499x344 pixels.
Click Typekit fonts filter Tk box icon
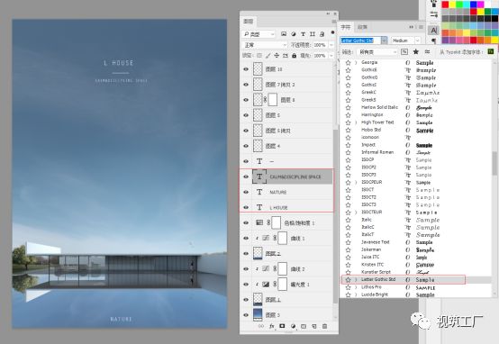pos(404,51)
